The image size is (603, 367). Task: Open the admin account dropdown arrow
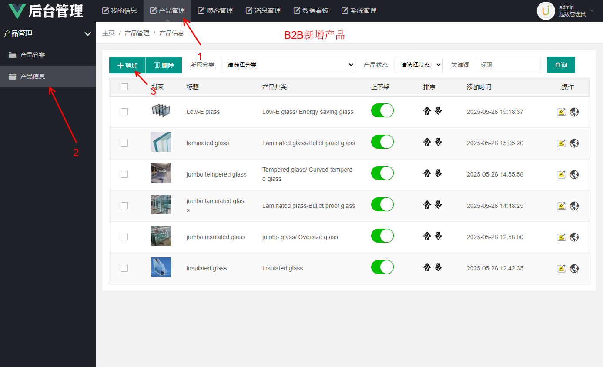(x=592, y=11)
